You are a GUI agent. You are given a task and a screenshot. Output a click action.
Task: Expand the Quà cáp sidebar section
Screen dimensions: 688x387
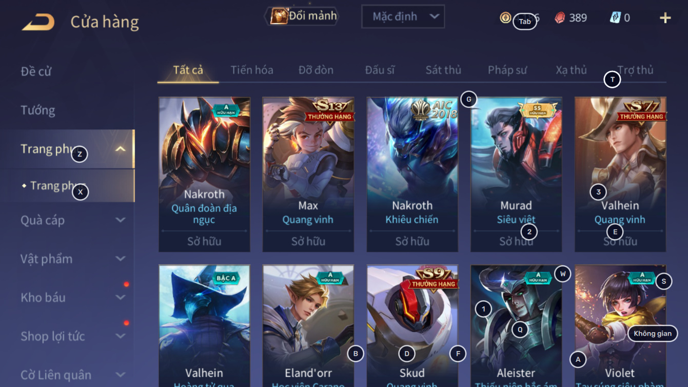point(120,220)
